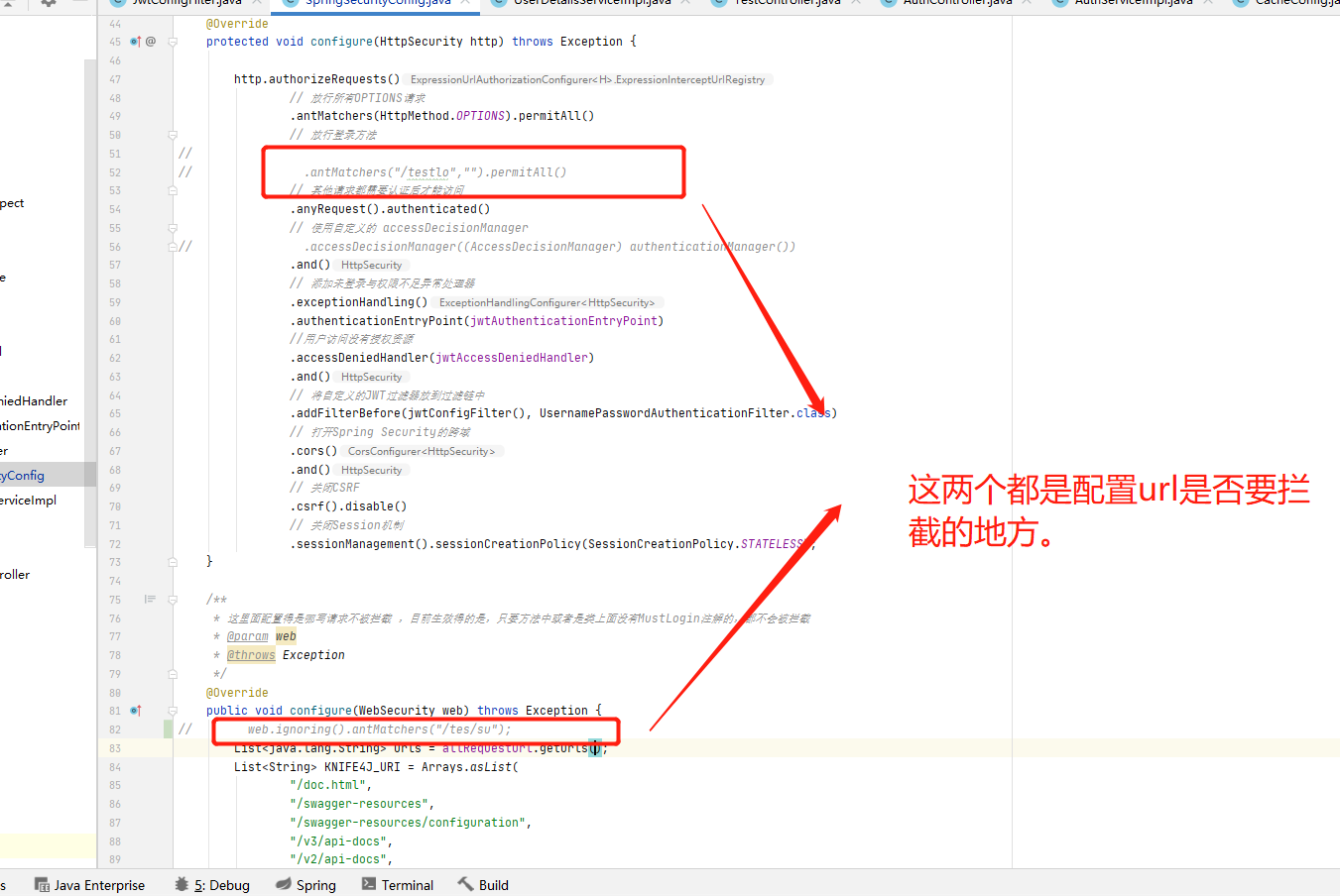Switch to the AuthController.java editor tab
Image resolution: width=1340 pixels, height=896 pixels.
pyautogui.click(x=957, y=4)
